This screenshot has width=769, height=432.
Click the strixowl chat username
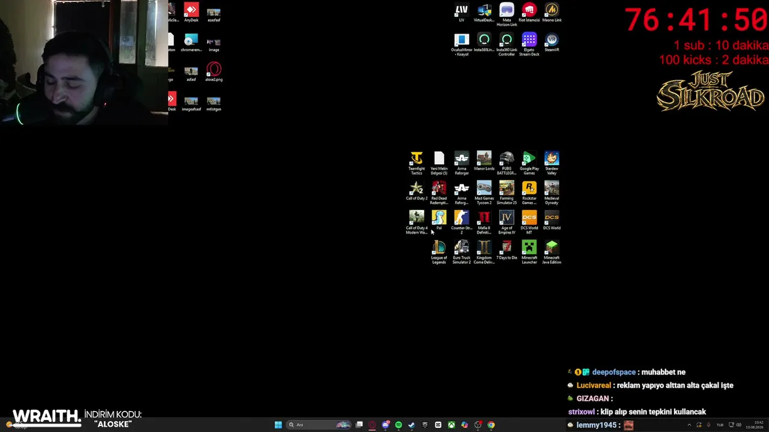pos(582,412)
